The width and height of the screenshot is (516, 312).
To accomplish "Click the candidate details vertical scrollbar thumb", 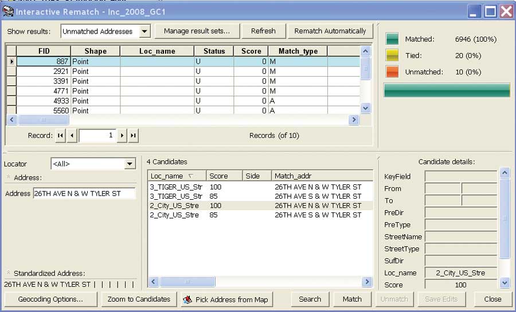I will click(505, 219).
